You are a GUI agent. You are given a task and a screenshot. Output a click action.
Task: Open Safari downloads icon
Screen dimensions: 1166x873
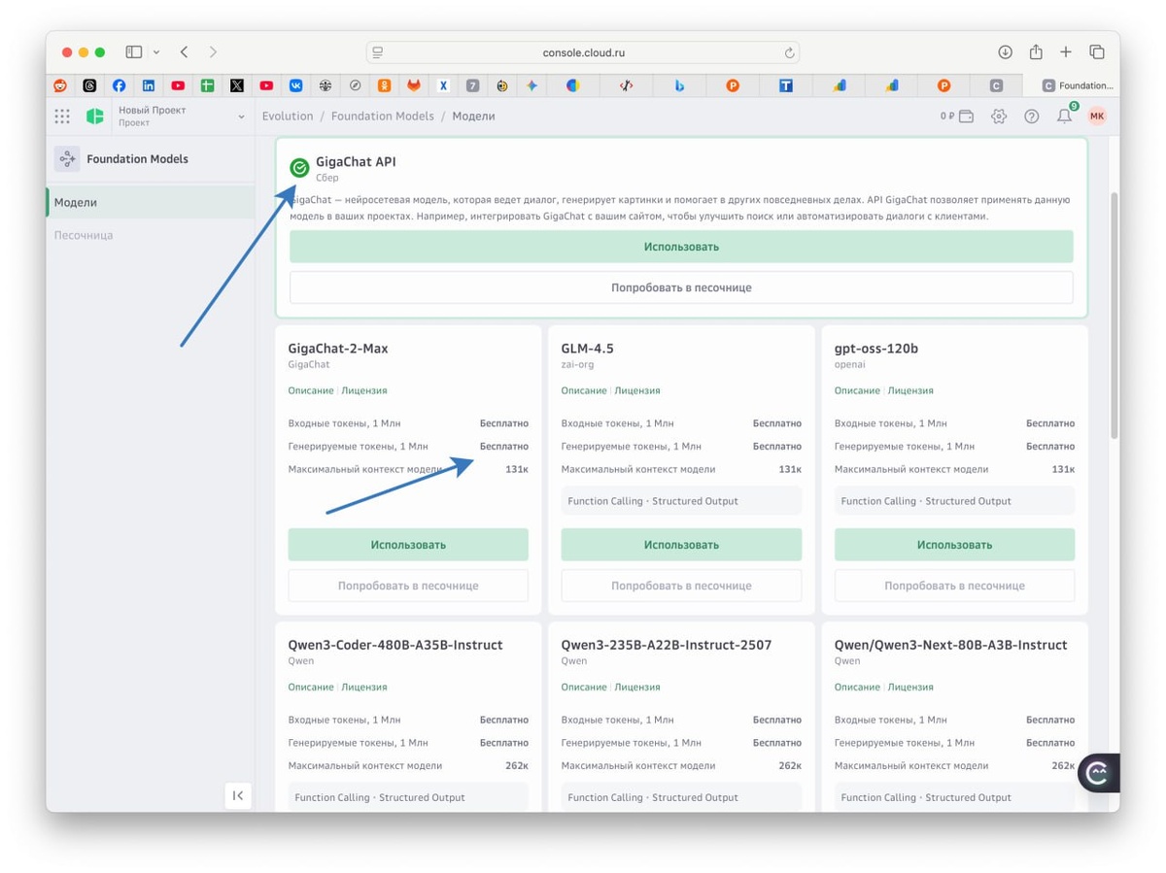click(x=1006, y=52)
